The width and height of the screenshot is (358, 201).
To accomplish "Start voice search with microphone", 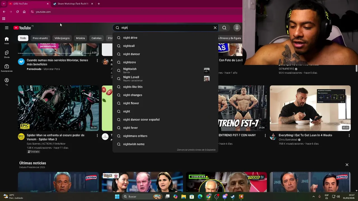I will click(237, 28).
